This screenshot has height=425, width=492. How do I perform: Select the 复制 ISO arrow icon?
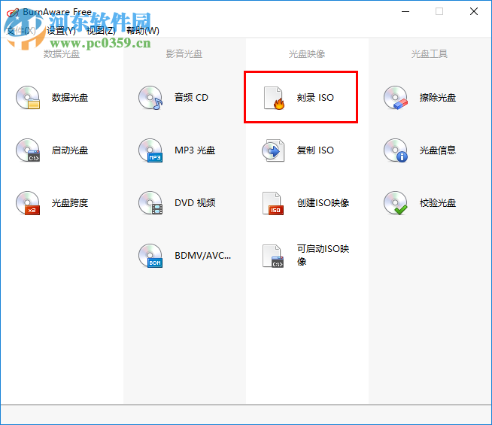point(273,150)
